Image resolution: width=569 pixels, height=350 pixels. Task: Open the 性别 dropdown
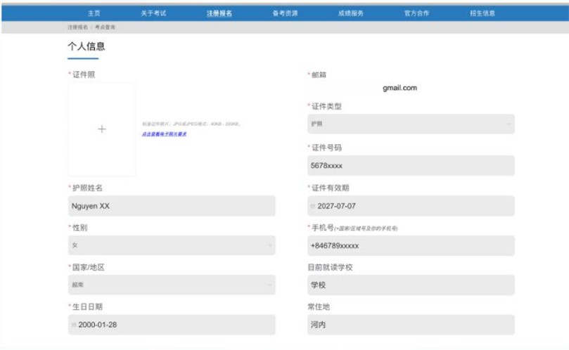[172, 245]
